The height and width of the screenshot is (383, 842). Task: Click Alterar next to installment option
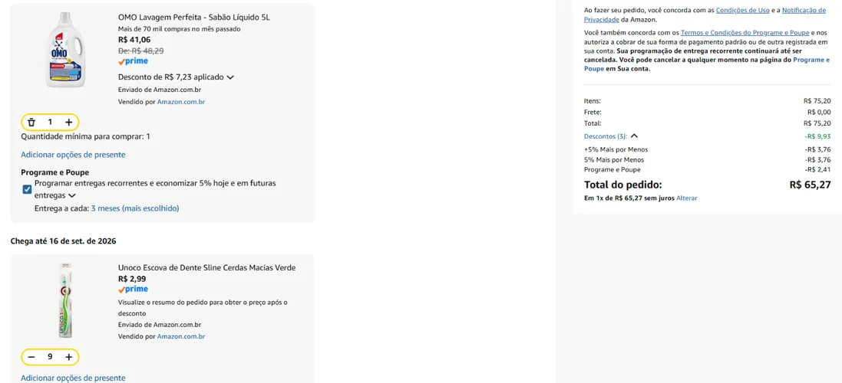pyautogui.click(x=687, y=198)
